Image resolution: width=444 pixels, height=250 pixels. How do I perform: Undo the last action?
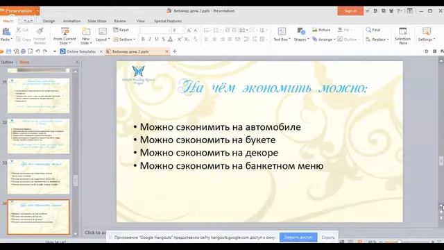click(x=37, y=51)
